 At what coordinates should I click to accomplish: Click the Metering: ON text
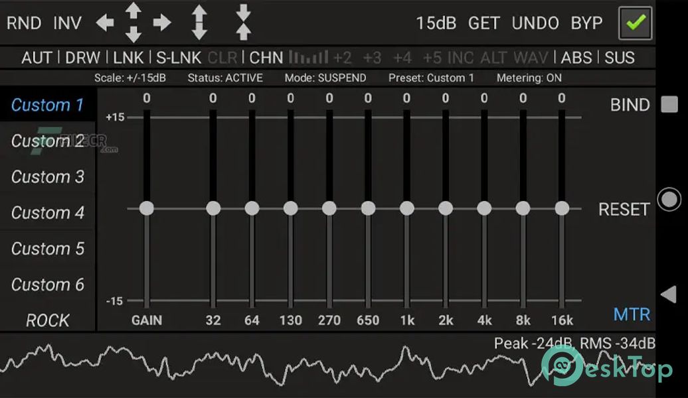[x=529, y=78]
